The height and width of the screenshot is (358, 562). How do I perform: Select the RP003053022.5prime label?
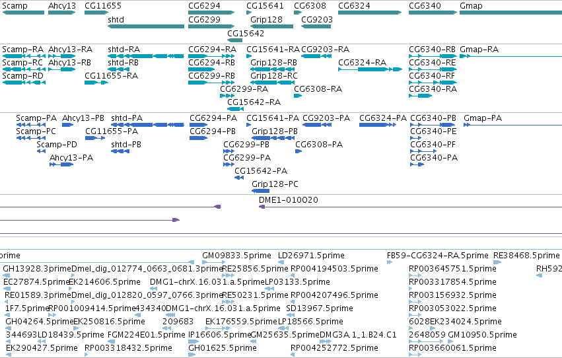pyautogui.click(x=452, y=308)
